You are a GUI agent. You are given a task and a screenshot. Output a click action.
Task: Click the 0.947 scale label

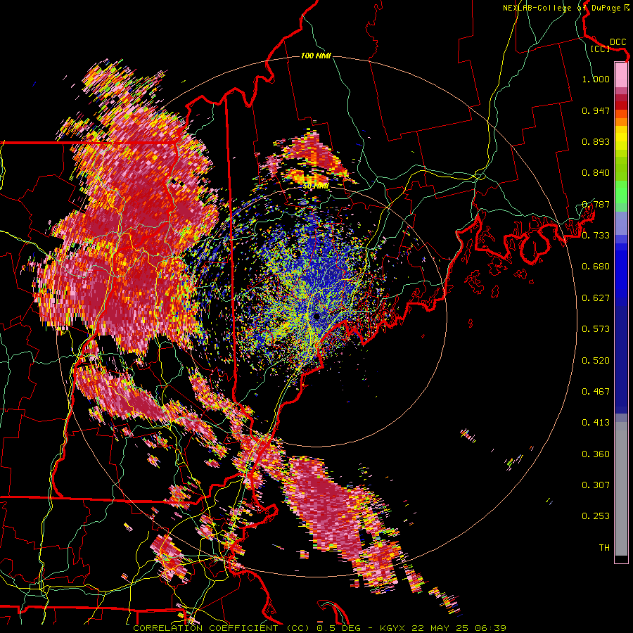click(x=596, y=110)
